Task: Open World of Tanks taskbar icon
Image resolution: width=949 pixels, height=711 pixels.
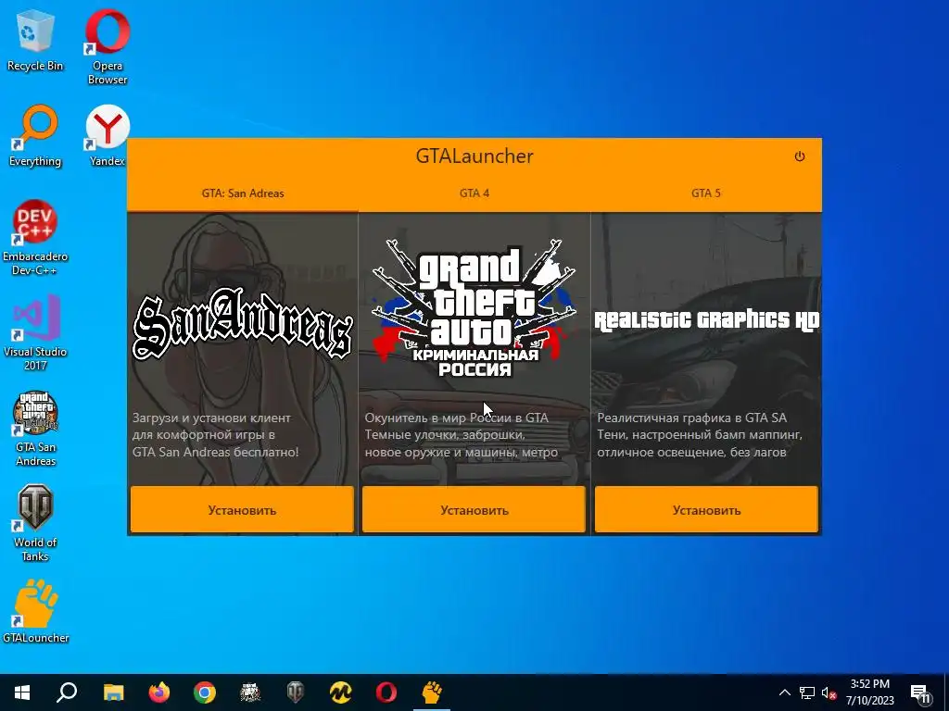Action: pos(296,692)
